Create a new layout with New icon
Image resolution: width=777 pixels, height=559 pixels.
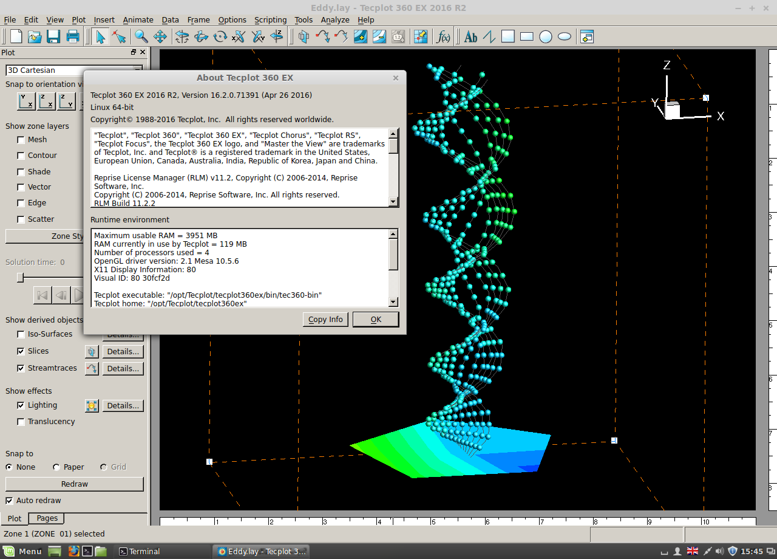coord(16,36)
